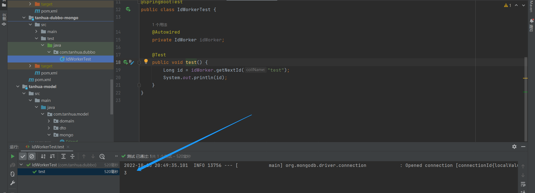Collapse the com.tanhua.model package

43,114
